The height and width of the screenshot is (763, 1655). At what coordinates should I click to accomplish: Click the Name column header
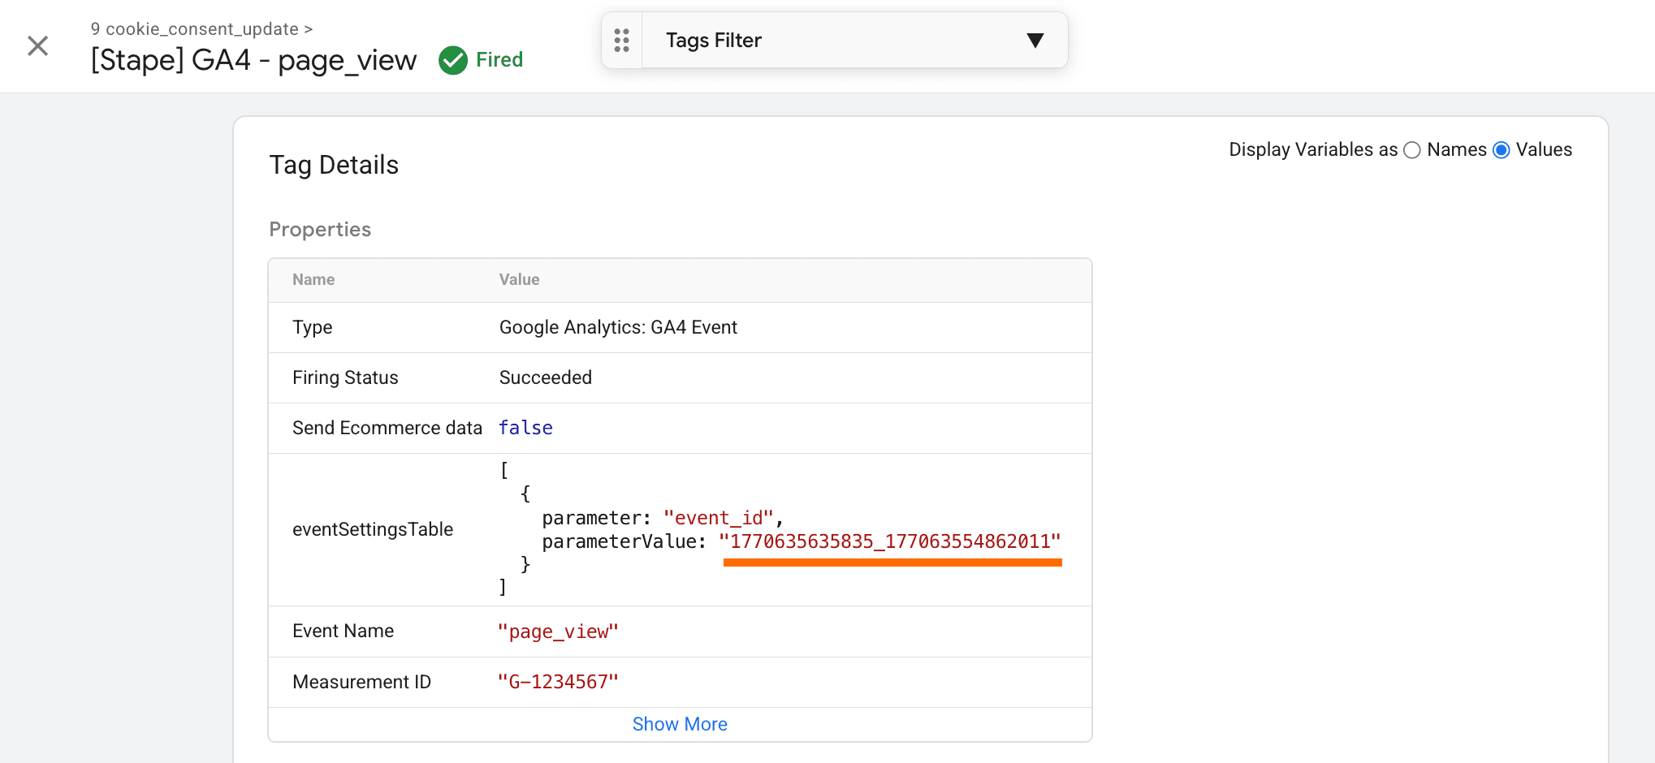(x=313, y=279)
